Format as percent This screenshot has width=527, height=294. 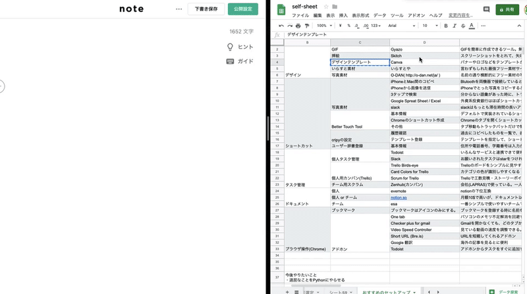[x=348, y=26]
